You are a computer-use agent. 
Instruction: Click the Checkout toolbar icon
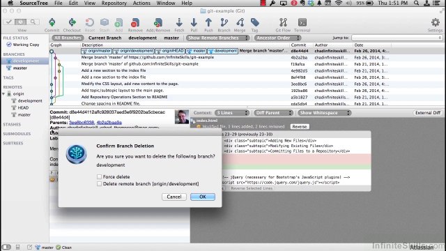pyautogui.click(x=72, y=23)
